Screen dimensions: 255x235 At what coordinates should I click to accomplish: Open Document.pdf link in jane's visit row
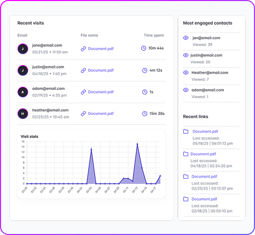tap(101, 49)
